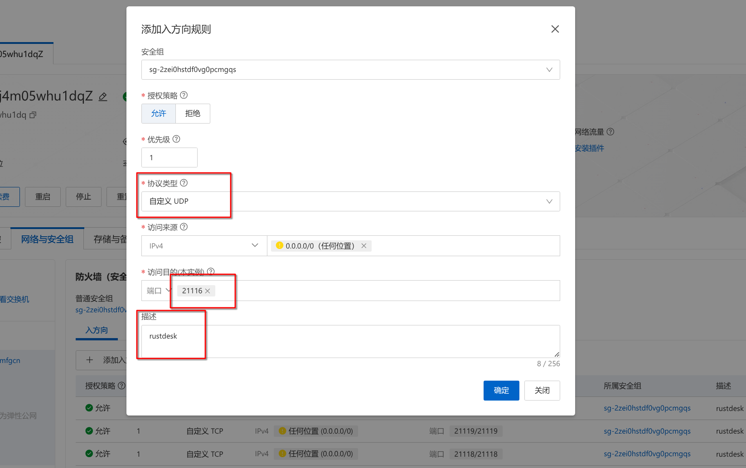746x468 pixels.
Task: Click the 关闭 button
Action: point(542,391)
